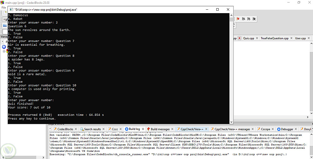
Task: Click the build log scrollbar up arrow
Action: [311, 135]
